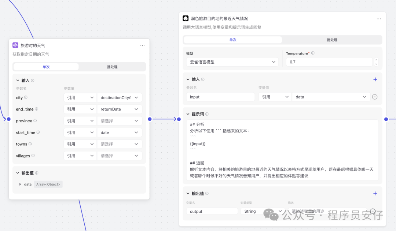Viewport: 396px width, 231px height.
Task: Select 单次 mode in the LLM node
Action: click(232, 40)
